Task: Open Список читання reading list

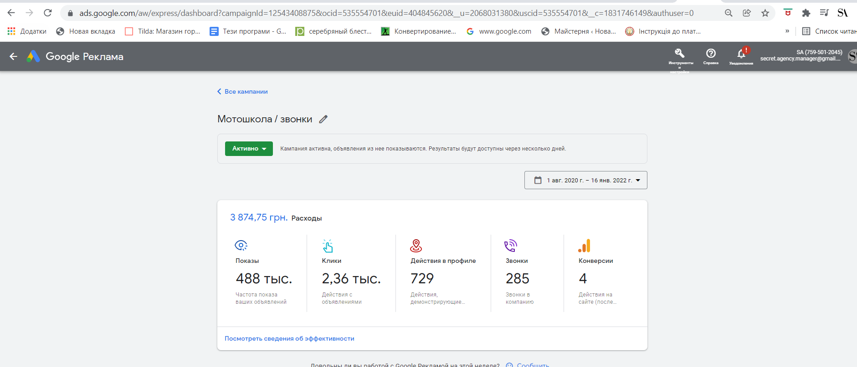Action: click(x=829, y=31)
